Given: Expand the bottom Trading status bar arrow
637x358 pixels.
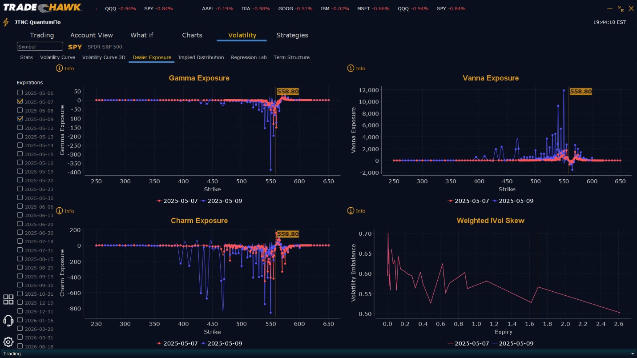Looking at the screenshot, I should pos(633,354).
